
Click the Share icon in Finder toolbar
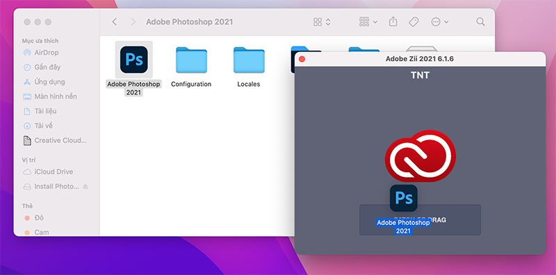coord(393,22)
